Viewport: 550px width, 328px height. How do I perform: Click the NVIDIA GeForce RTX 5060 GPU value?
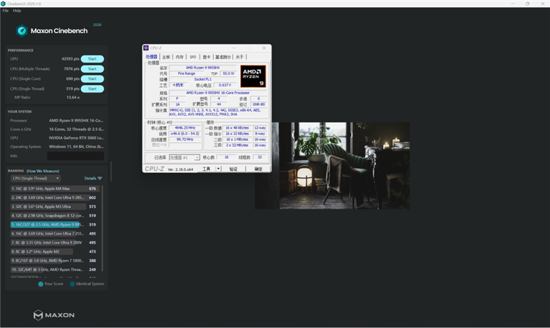(76, 138)
